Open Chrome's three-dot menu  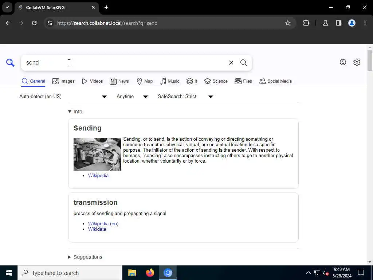tap(365, 23)
